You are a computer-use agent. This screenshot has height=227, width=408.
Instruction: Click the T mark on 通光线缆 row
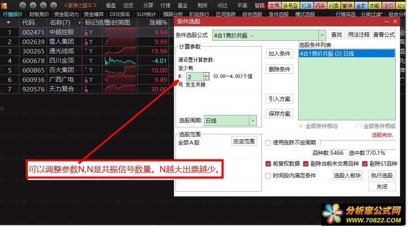tap(90, 51)
